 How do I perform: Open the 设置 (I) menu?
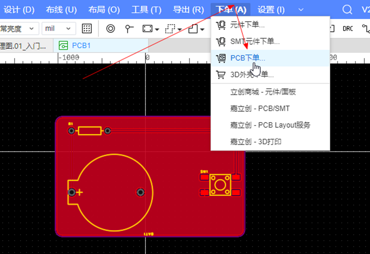point(271,10)
